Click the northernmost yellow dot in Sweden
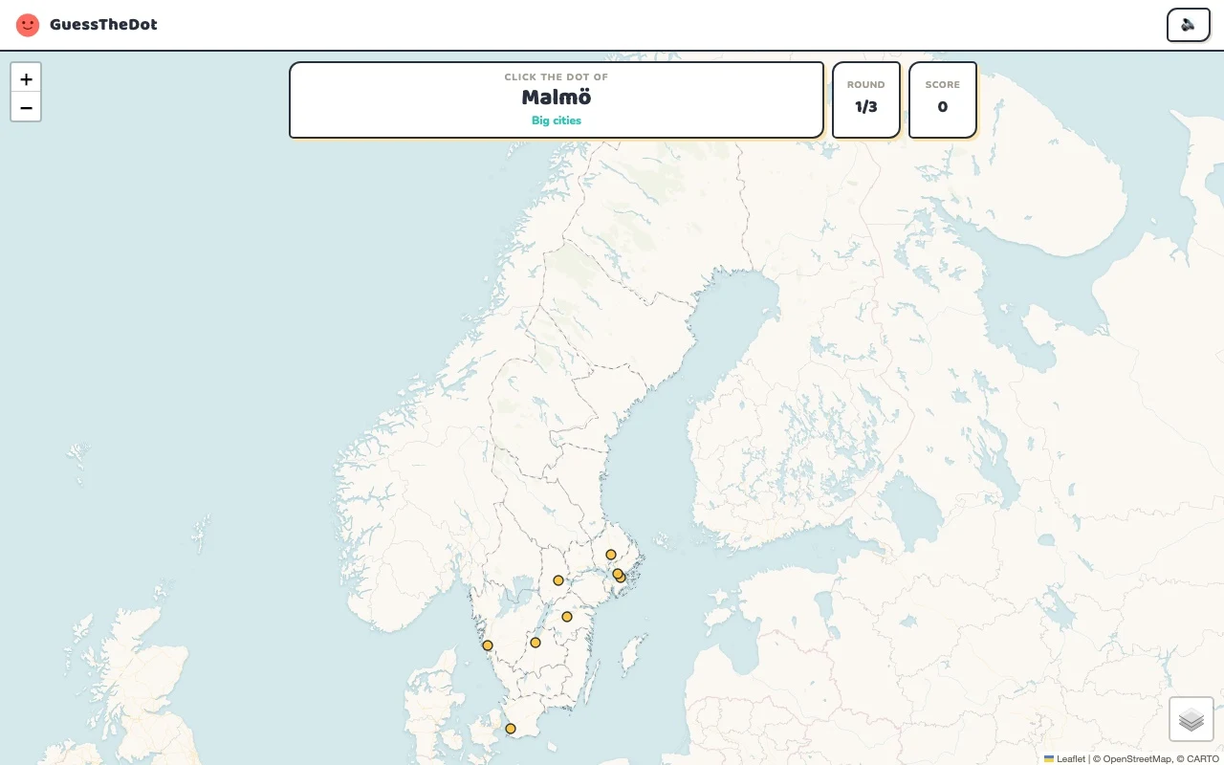Screen dimensions: 1224x765 pyautogui.click(x=611, y=555)
